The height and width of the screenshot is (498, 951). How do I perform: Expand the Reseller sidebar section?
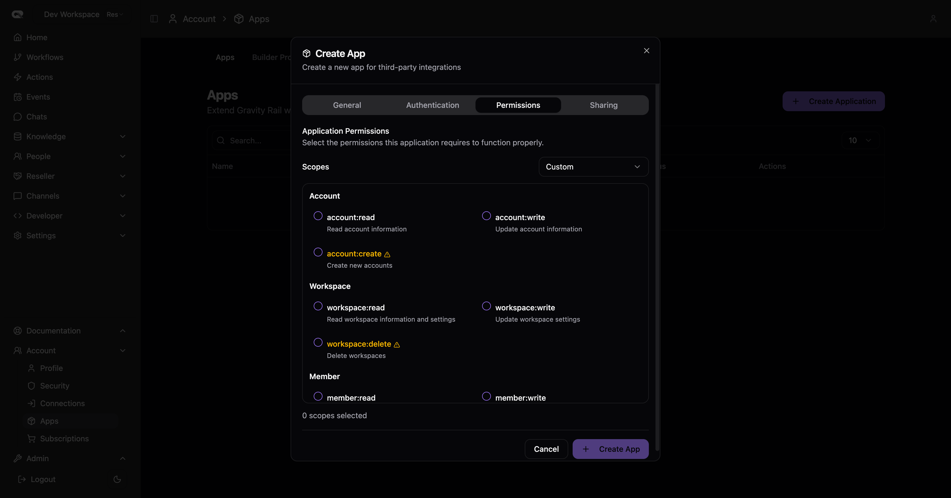(x=122, y=176)
